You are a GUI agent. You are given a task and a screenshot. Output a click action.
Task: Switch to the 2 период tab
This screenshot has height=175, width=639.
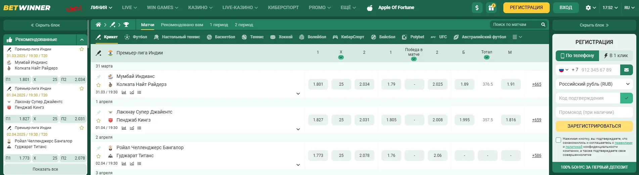[244, 25]
